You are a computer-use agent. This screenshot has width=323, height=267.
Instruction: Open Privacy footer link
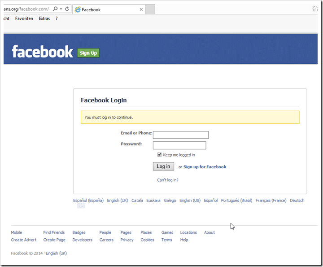click(x=127, y=240)
